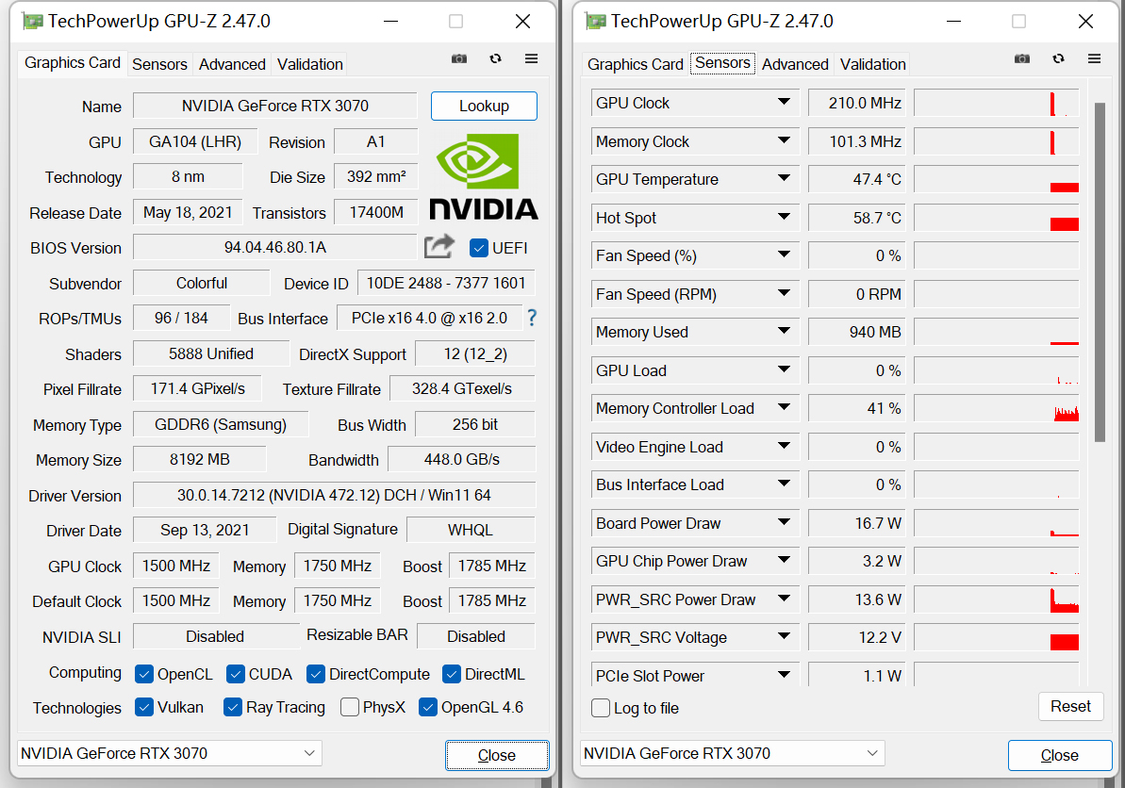The image size is (1125, 788).
Task: Open hamburger menu in Sensors window
Action: click(1094, 58)
